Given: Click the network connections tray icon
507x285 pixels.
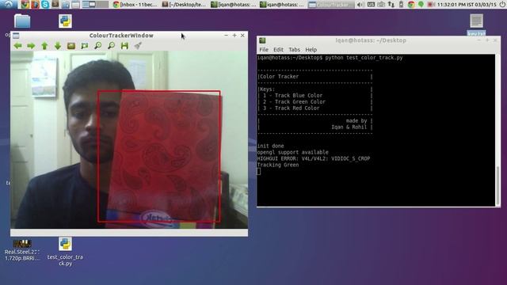Looking at the screenshot, I should pyautogui.click(x=391, y=5).
